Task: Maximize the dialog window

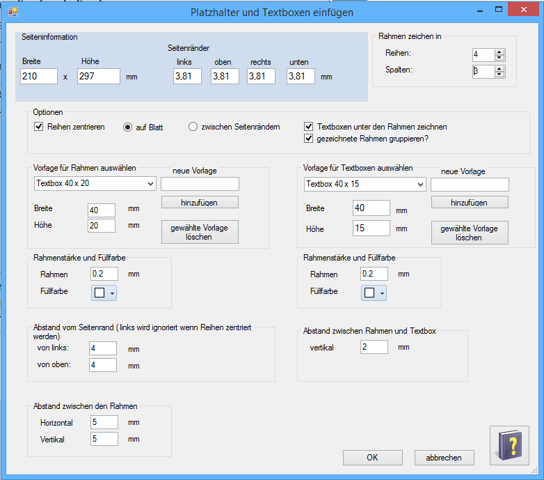Action: click(x=499, y=10)
